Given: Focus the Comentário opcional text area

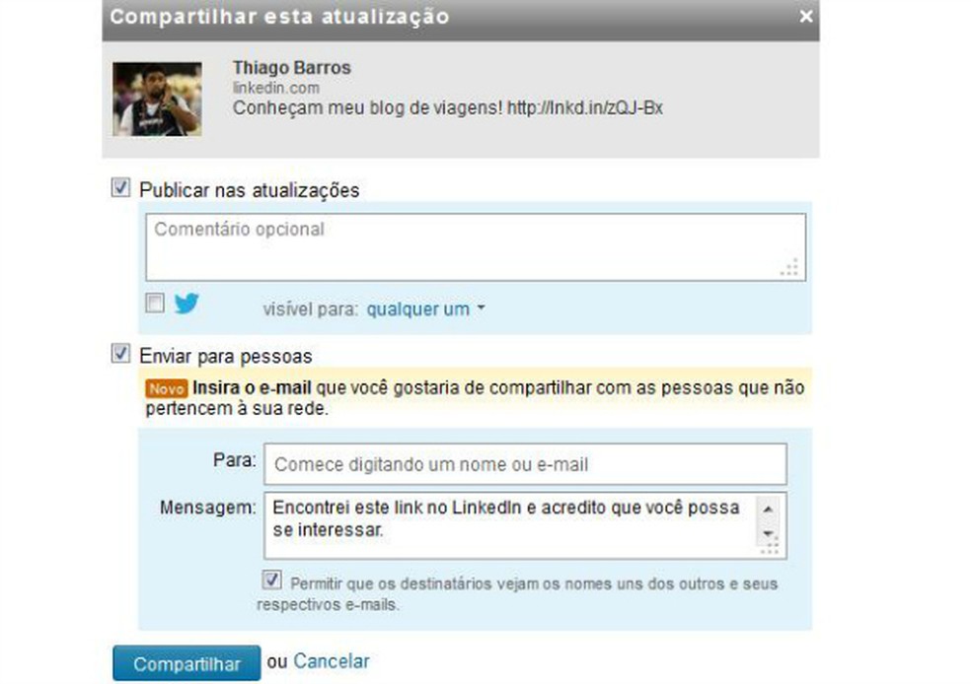Looking at the screenshot, I should point(476,247).
